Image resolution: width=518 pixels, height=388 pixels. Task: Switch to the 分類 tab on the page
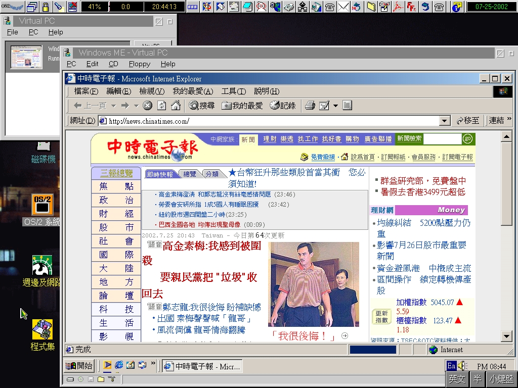[x=212, y=174]
